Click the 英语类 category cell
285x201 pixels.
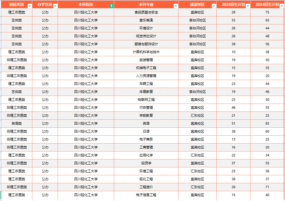tap(17, 123)
